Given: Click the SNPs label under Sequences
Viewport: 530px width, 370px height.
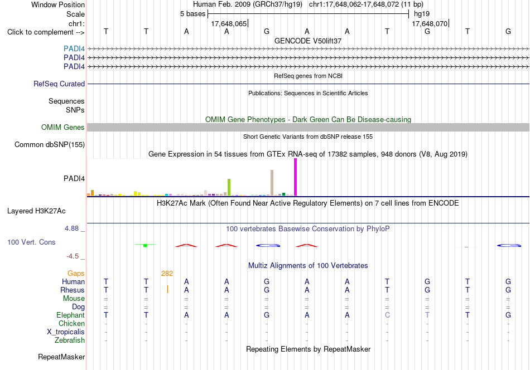Looking at the screenshot, I should [75, 110].
